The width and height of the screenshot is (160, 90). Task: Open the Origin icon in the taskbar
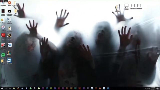100,88
